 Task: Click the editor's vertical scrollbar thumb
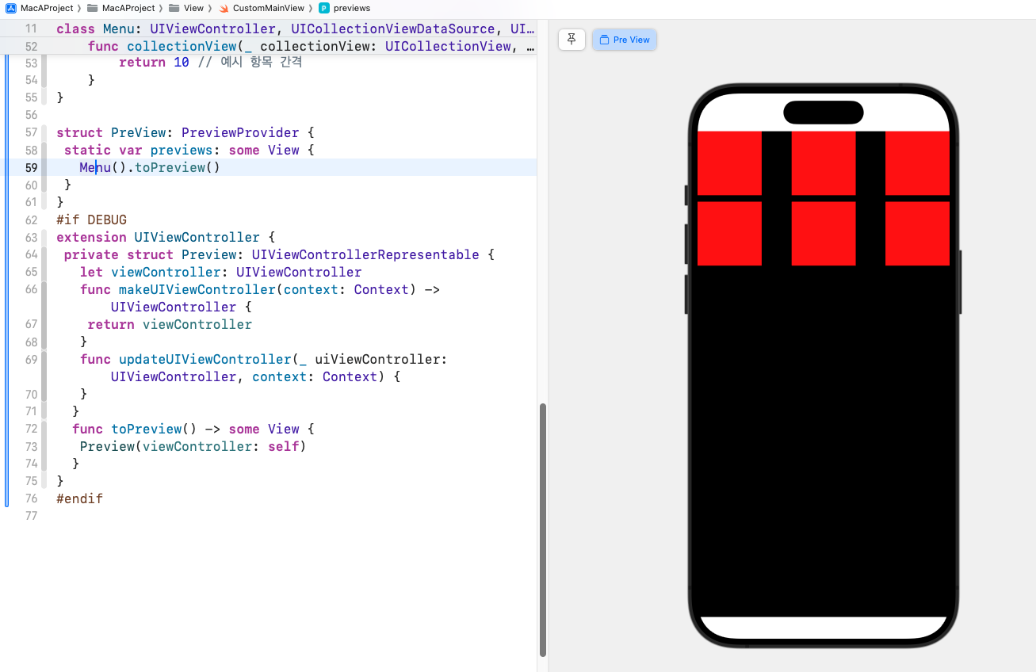[543, 530]
